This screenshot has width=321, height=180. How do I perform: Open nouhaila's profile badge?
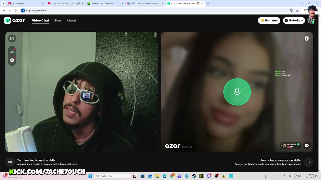291,145
